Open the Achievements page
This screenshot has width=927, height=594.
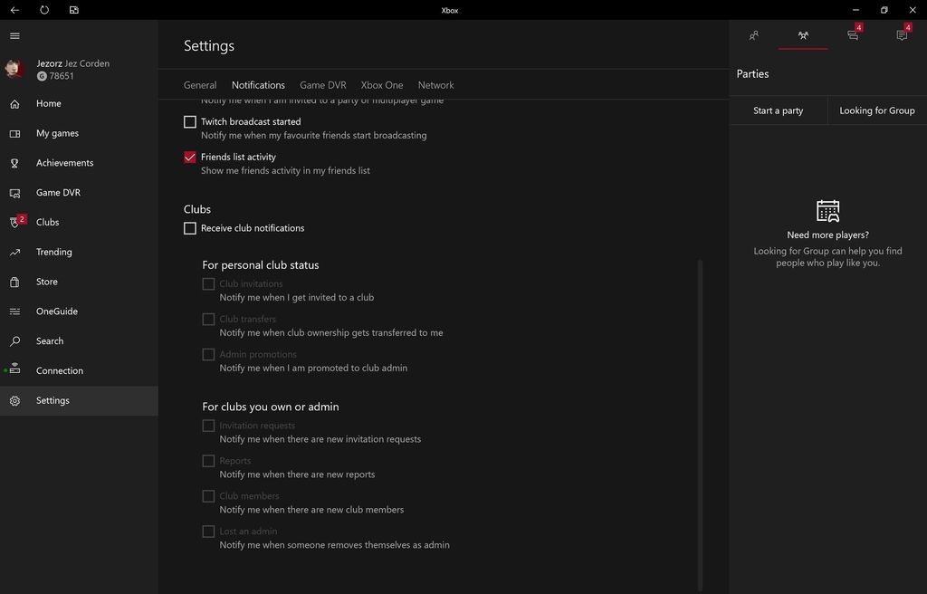pos(64,162)
